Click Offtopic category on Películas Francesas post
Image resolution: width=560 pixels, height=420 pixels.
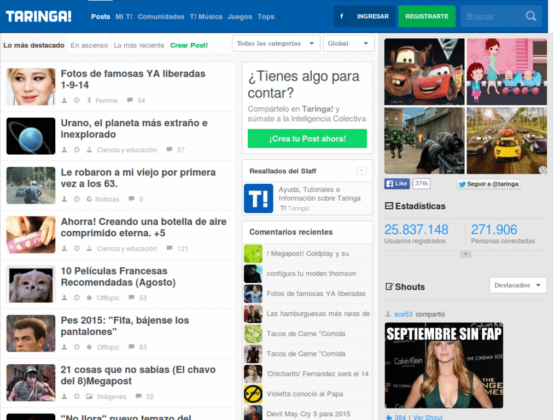pos(108,298)
